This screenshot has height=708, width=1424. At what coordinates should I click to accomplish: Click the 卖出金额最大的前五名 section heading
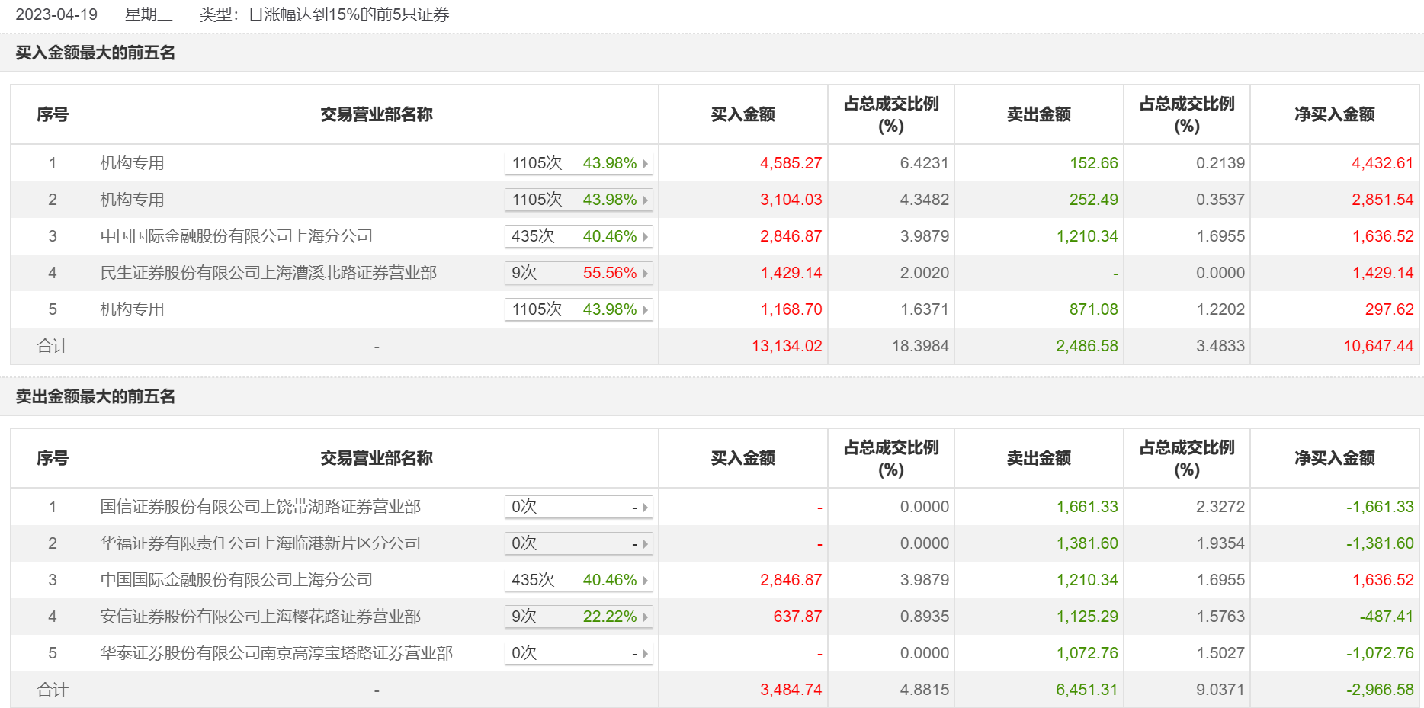(95, 396)
